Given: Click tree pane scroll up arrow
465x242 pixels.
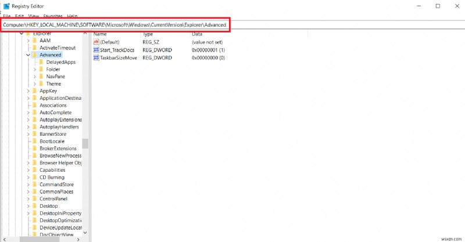Looking at the screenshot, I should click(85, 33).
